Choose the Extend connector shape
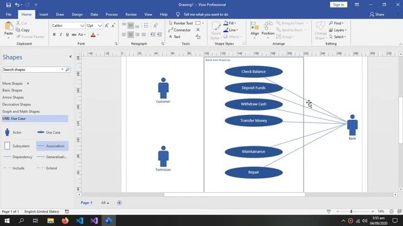 click(47, 168)
